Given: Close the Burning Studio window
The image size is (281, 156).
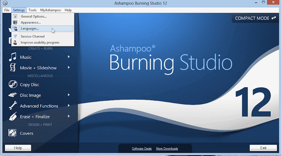Looking at the screenshot, I should (x=273, y=2).
